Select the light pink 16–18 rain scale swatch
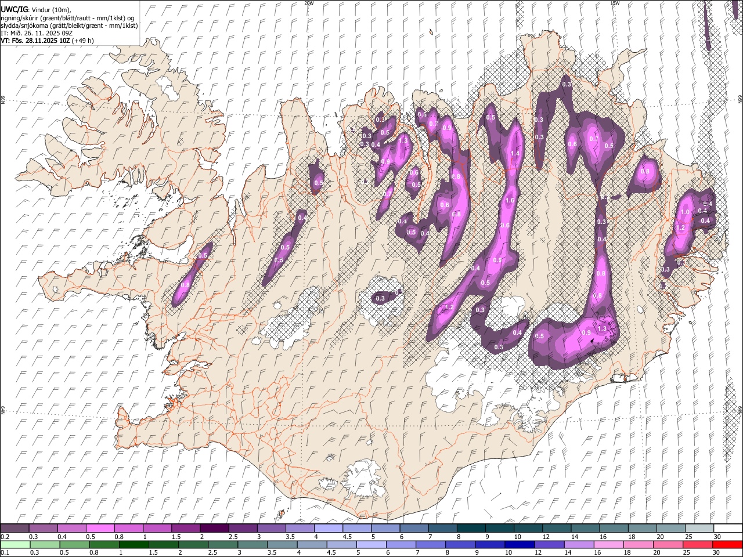Screen dimensions: 743x557 608,544
